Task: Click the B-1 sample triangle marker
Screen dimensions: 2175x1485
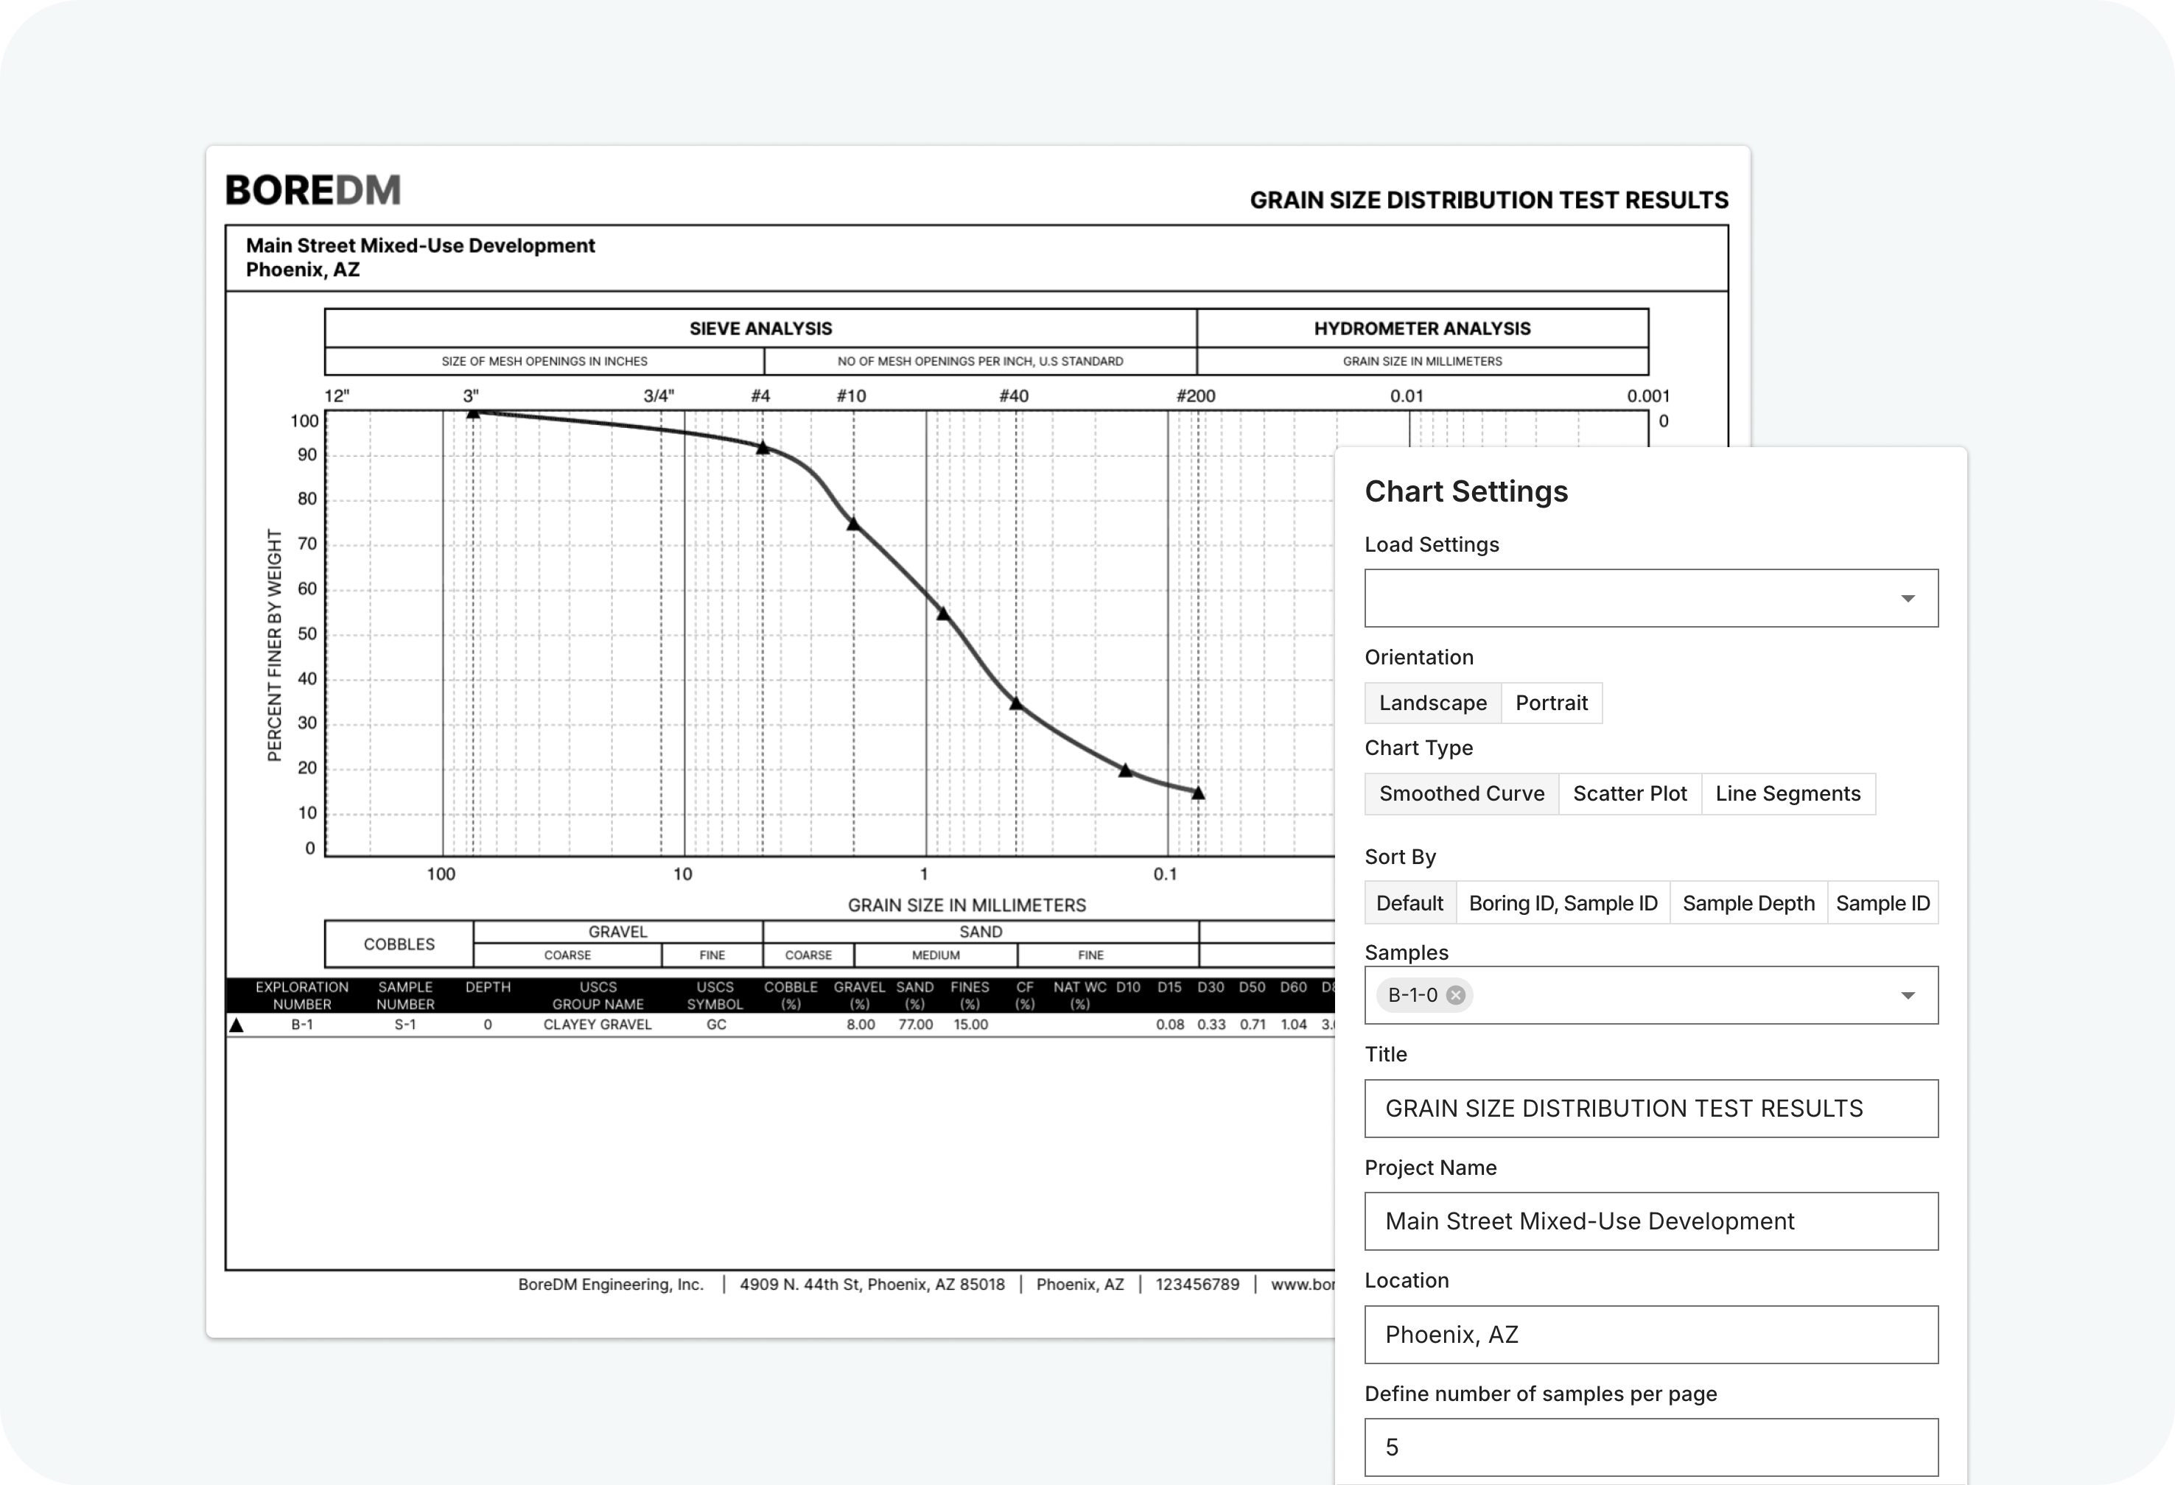Action: (237, 1025)
